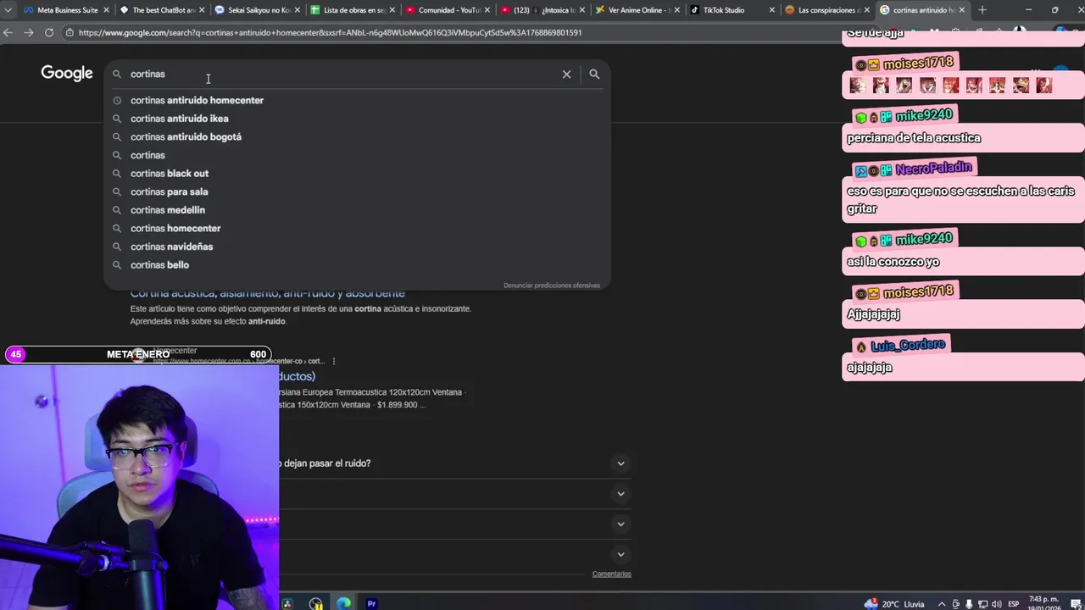Open Microsoft Edge from the taskbar
Viewport: 1085px width, 610px height.
pos(343,603)
